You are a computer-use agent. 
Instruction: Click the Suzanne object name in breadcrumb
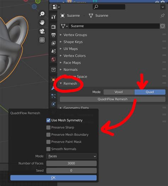73,16
